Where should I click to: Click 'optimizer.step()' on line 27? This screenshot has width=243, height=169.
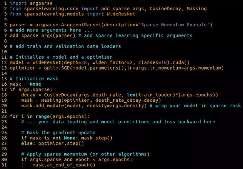[x=61, y=143]
